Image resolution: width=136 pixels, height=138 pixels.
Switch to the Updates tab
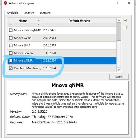pyautogui.click(x=29, y=13)
